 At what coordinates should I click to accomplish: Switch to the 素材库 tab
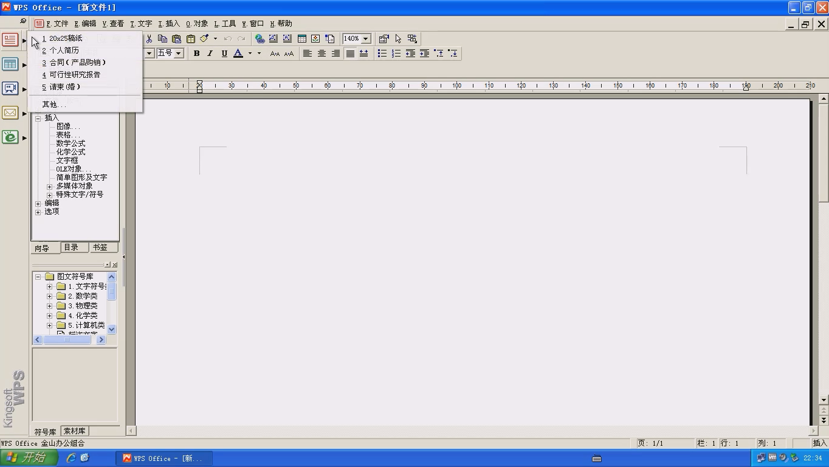tap(74, 431)
